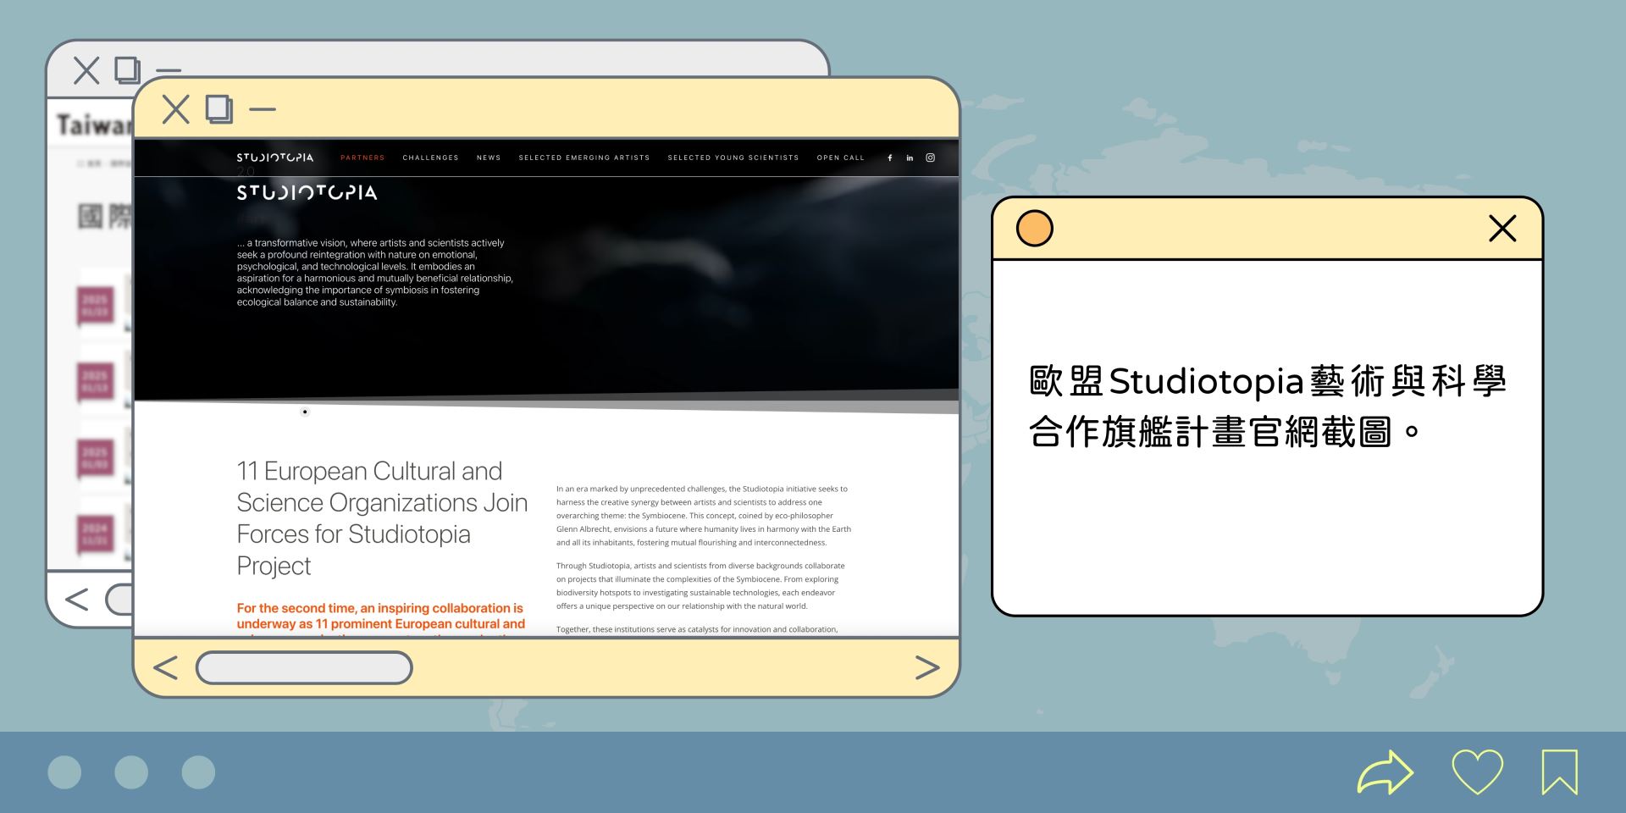
Task: Open the OPEN CALL page
Action: [x=840, y=158]
